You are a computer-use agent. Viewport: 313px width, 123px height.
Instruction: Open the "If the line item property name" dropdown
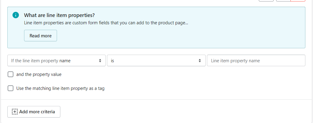pyautogui.click(x=56, y=60)
